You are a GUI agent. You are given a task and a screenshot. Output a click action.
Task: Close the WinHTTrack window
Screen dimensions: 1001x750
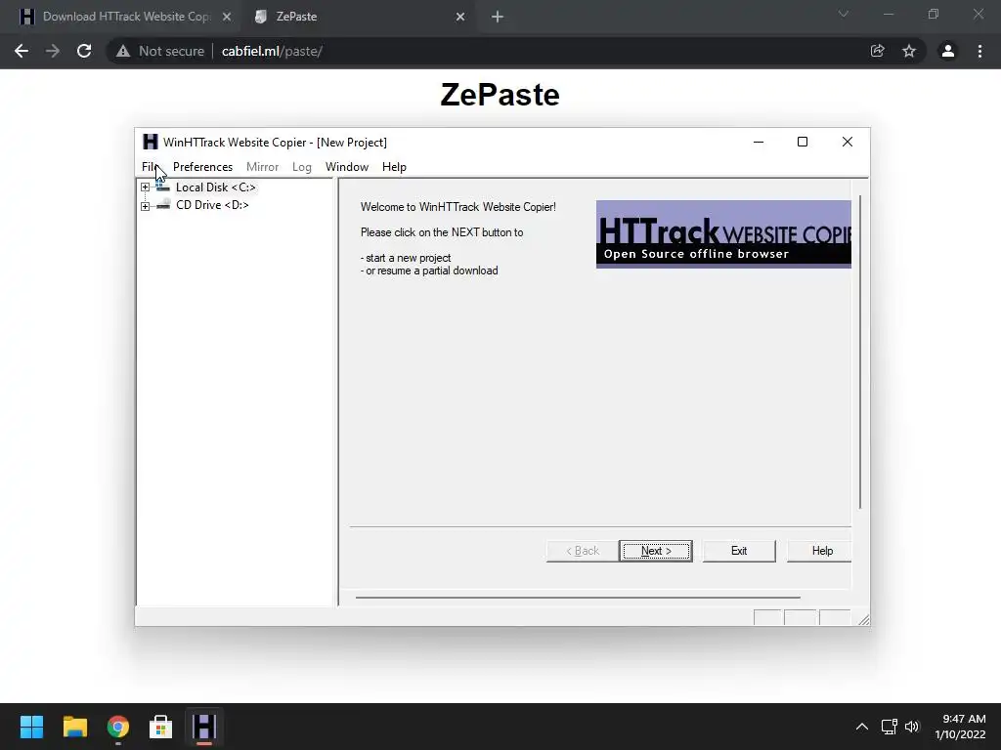[x=848, y=142]
